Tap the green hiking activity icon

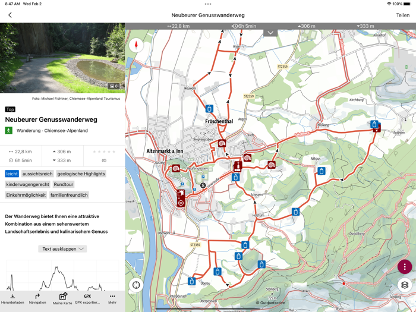[x=9, y=130]
